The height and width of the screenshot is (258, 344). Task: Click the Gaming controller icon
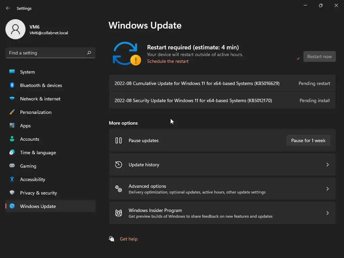coord(12,166)
